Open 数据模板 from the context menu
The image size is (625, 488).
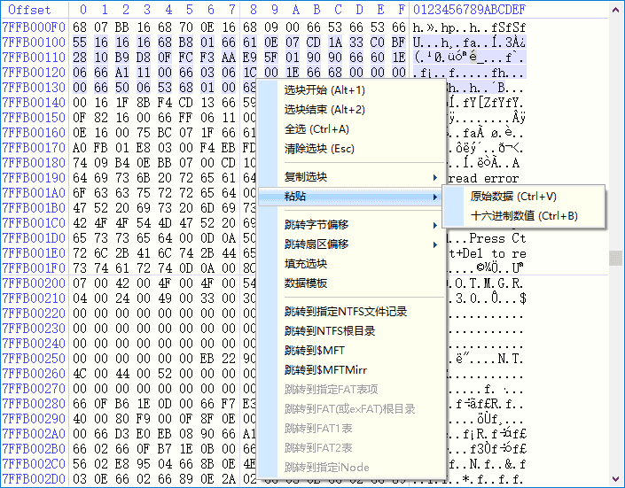point(306,283)
